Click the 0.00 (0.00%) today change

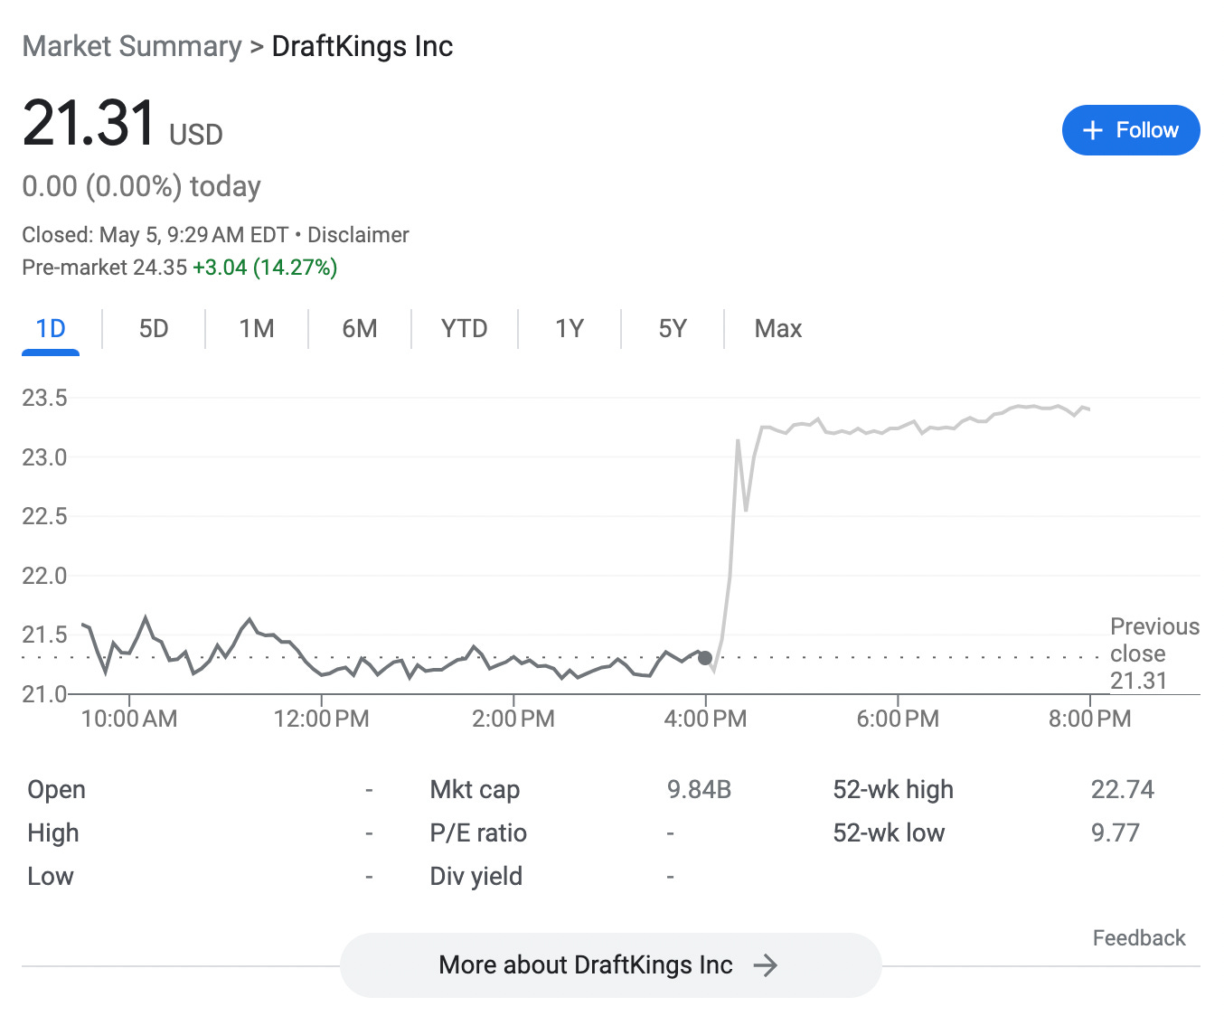141,186
